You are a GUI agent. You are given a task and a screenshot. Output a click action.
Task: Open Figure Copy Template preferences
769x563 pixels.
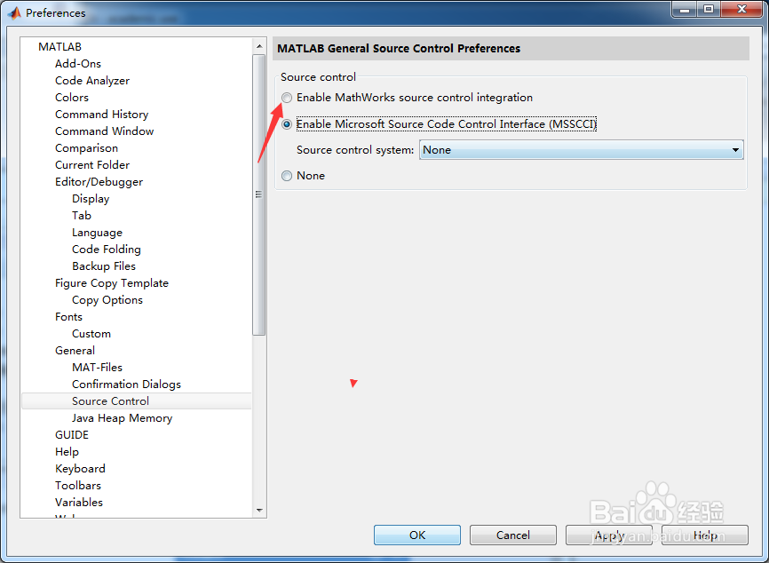pyautogui.click(x=112, y=283)
